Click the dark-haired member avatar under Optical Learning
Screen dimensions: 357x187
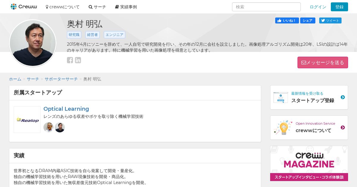click(60, 127)
